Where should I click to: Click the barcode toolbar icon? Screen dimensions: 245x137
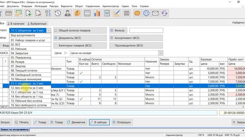click(x=127, y=13)
